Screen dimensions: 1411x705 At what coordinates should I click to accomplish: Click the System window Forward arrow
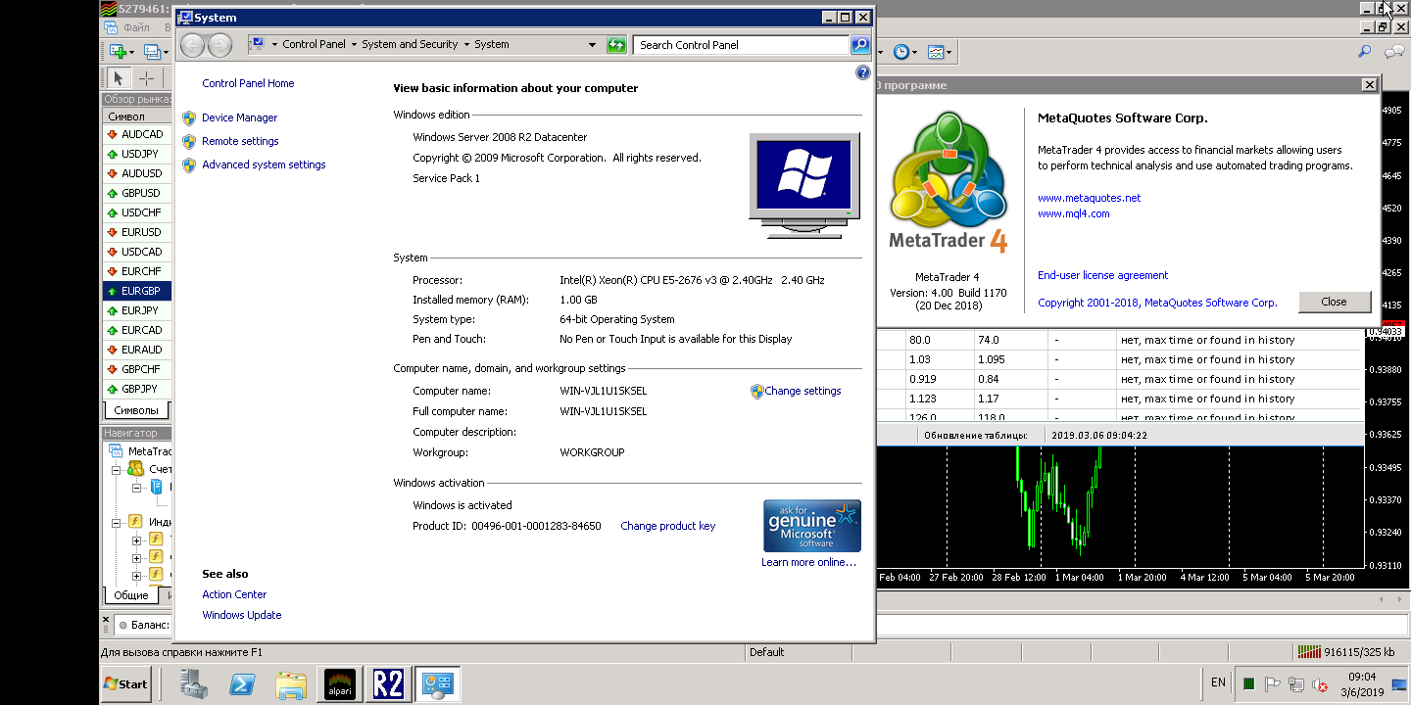tap(219, 44)
